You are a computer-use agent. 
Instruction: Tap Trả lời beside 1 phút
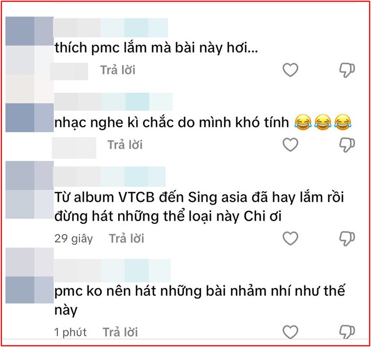[x=120, y=332]
